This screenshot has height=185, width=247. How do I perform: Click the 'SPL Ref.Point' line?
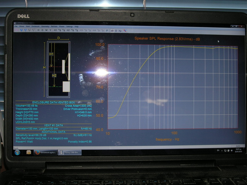pyautogui.click(x=42, y=138)
